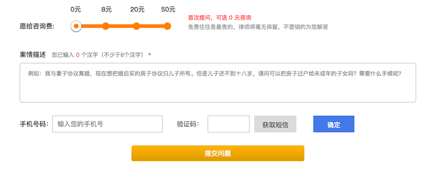Choose the 20元 point on fee slider
This screenshot has width=425, height=172.
136,26
